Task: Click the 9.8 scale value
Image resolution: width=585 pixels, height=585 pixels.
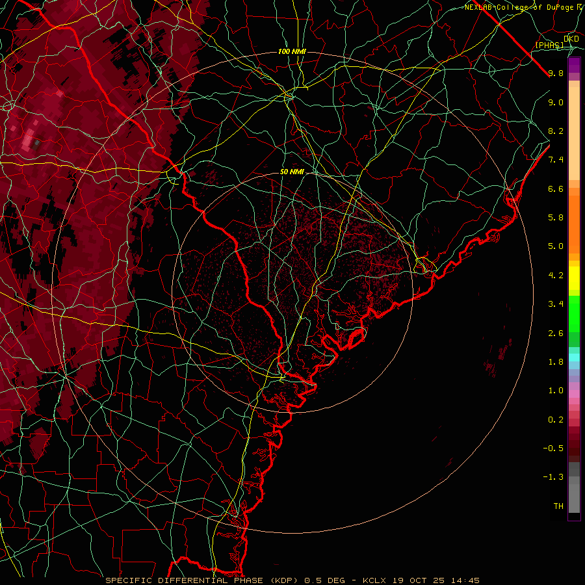Action: [x=556, y=73]
